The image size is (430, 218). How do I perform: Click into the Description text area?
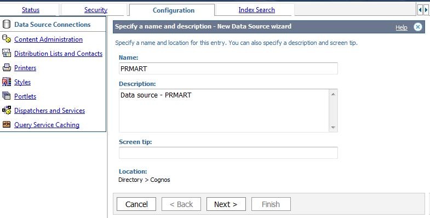click(224, 111)
